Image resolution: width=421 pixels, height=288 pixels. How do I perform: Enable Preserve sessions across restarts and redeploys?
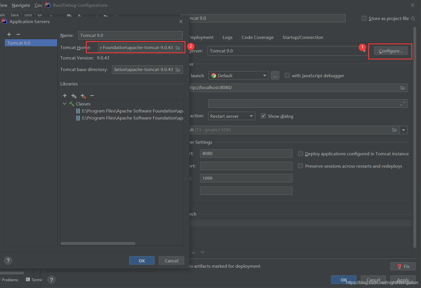tap(301, 166)
